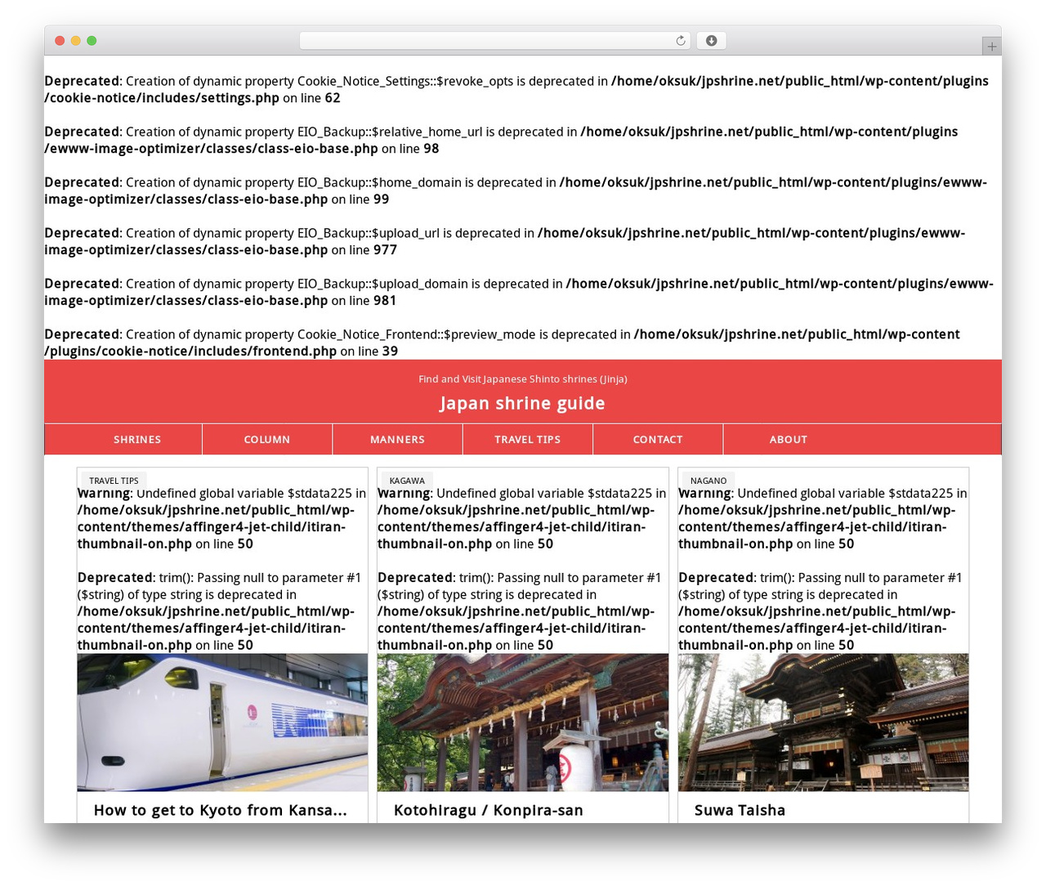Click the NAGANO category tag
Viewport: 1046px width, 886px height.
709,481
